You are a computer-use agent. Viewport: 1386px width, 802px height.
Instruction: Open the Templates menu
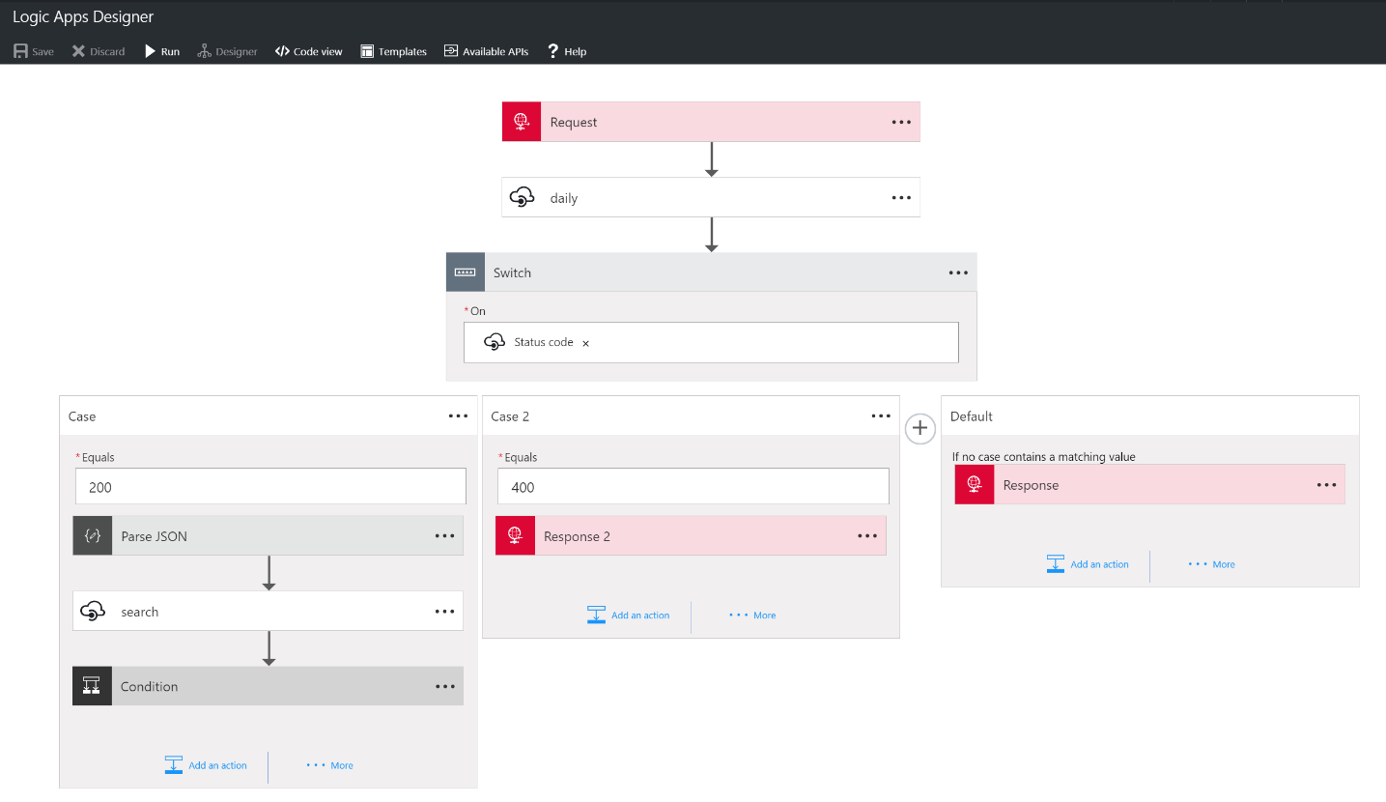pos(393,51)
